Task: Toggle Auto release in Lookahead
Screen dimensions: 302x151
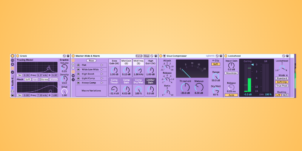Action: pos(231,95)
